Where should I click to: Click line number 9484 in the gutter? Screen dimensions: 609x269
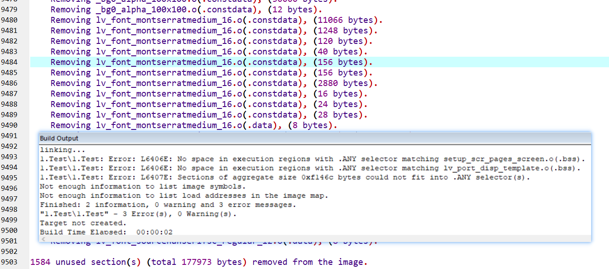tap(9, 62)
